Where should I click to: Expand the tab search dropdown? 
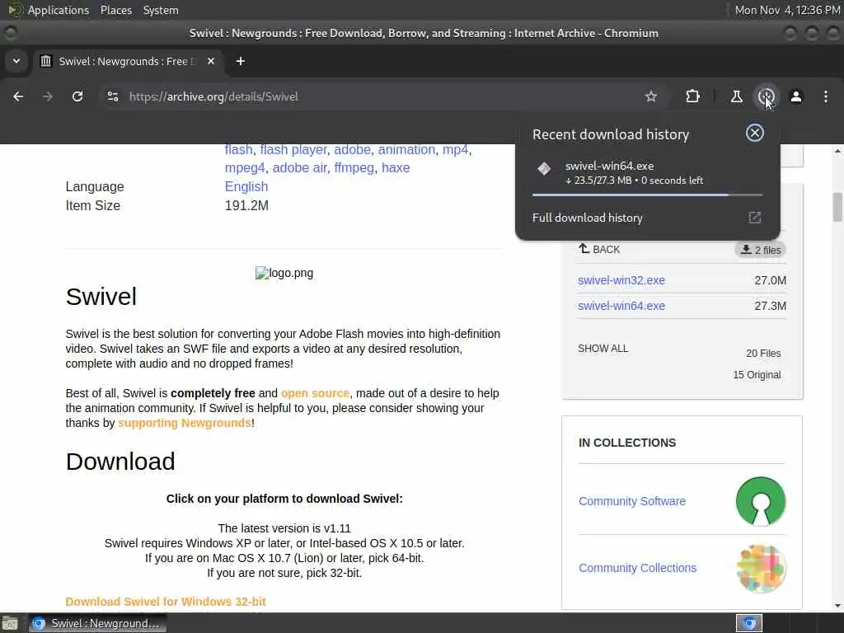[x=16, y=61]
